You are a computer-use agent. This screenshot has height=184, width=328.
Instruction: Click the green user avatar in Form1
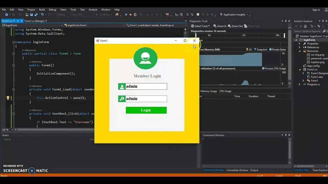(x=145, y=58)
